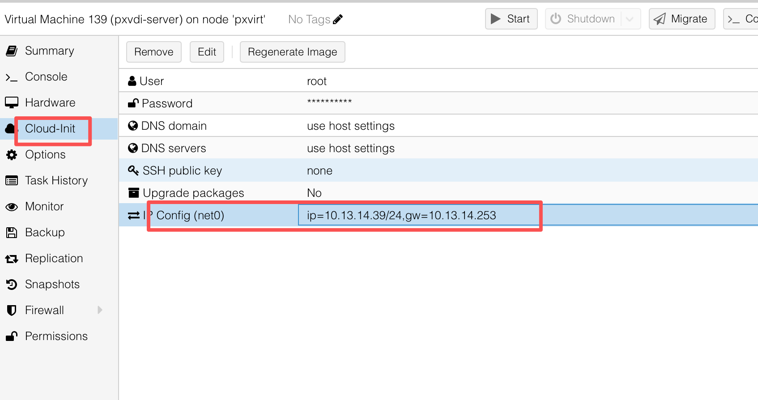Click the No Tags label

pyautogui.click(x=309, y=19)
